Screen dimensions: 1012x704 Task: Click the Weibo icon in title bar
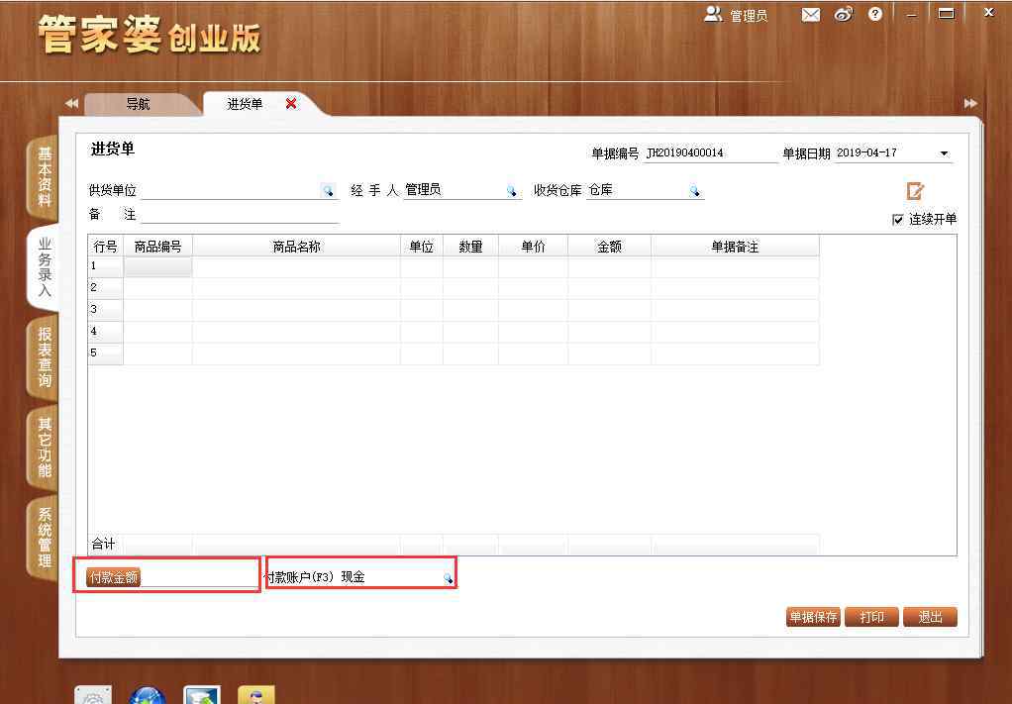[844, 14]
